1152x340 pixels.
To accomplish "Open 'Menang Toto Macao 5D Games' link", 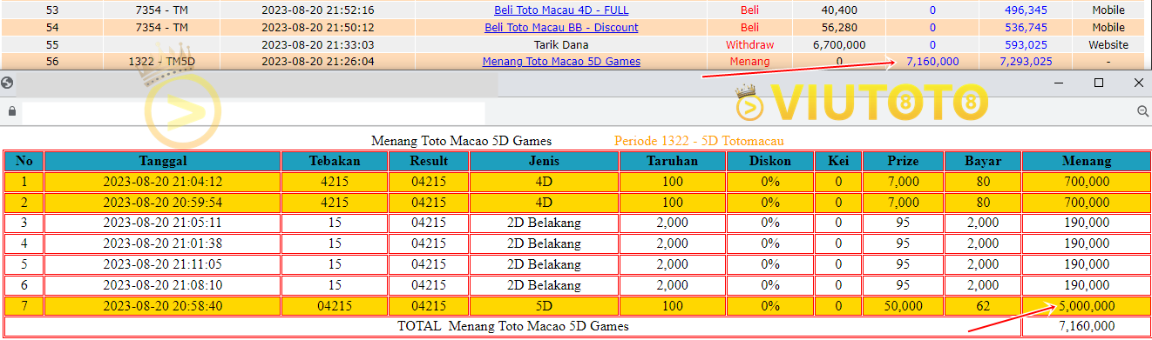I will tap(561, 62).
